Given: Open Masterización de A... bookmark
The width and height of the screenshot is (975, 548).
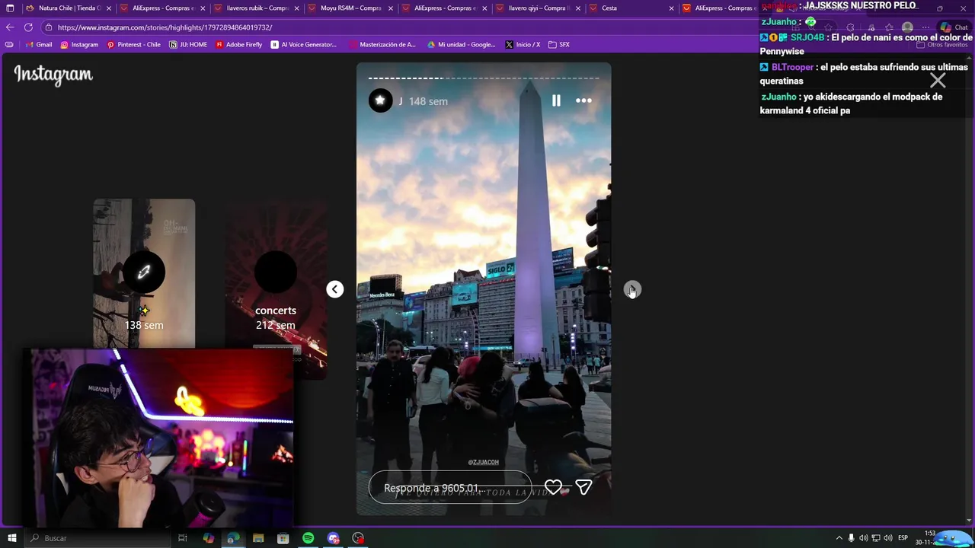Looking at the screenshot, I should pos(382,45).
